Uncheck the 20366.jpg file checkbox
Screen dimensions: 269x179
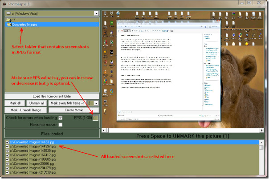pos(7,164)
